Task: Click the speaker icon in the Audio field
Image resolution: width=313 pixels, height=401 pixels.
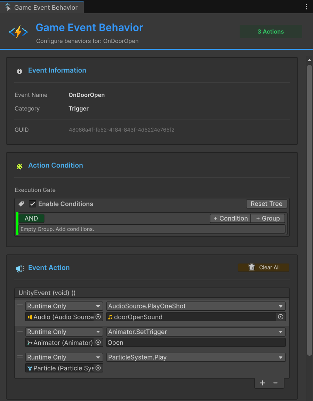Action: click(x=30, y=317)
